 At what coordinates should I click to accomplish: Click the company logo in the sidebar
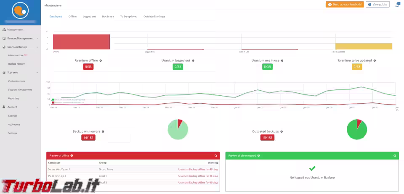(20, 10)
